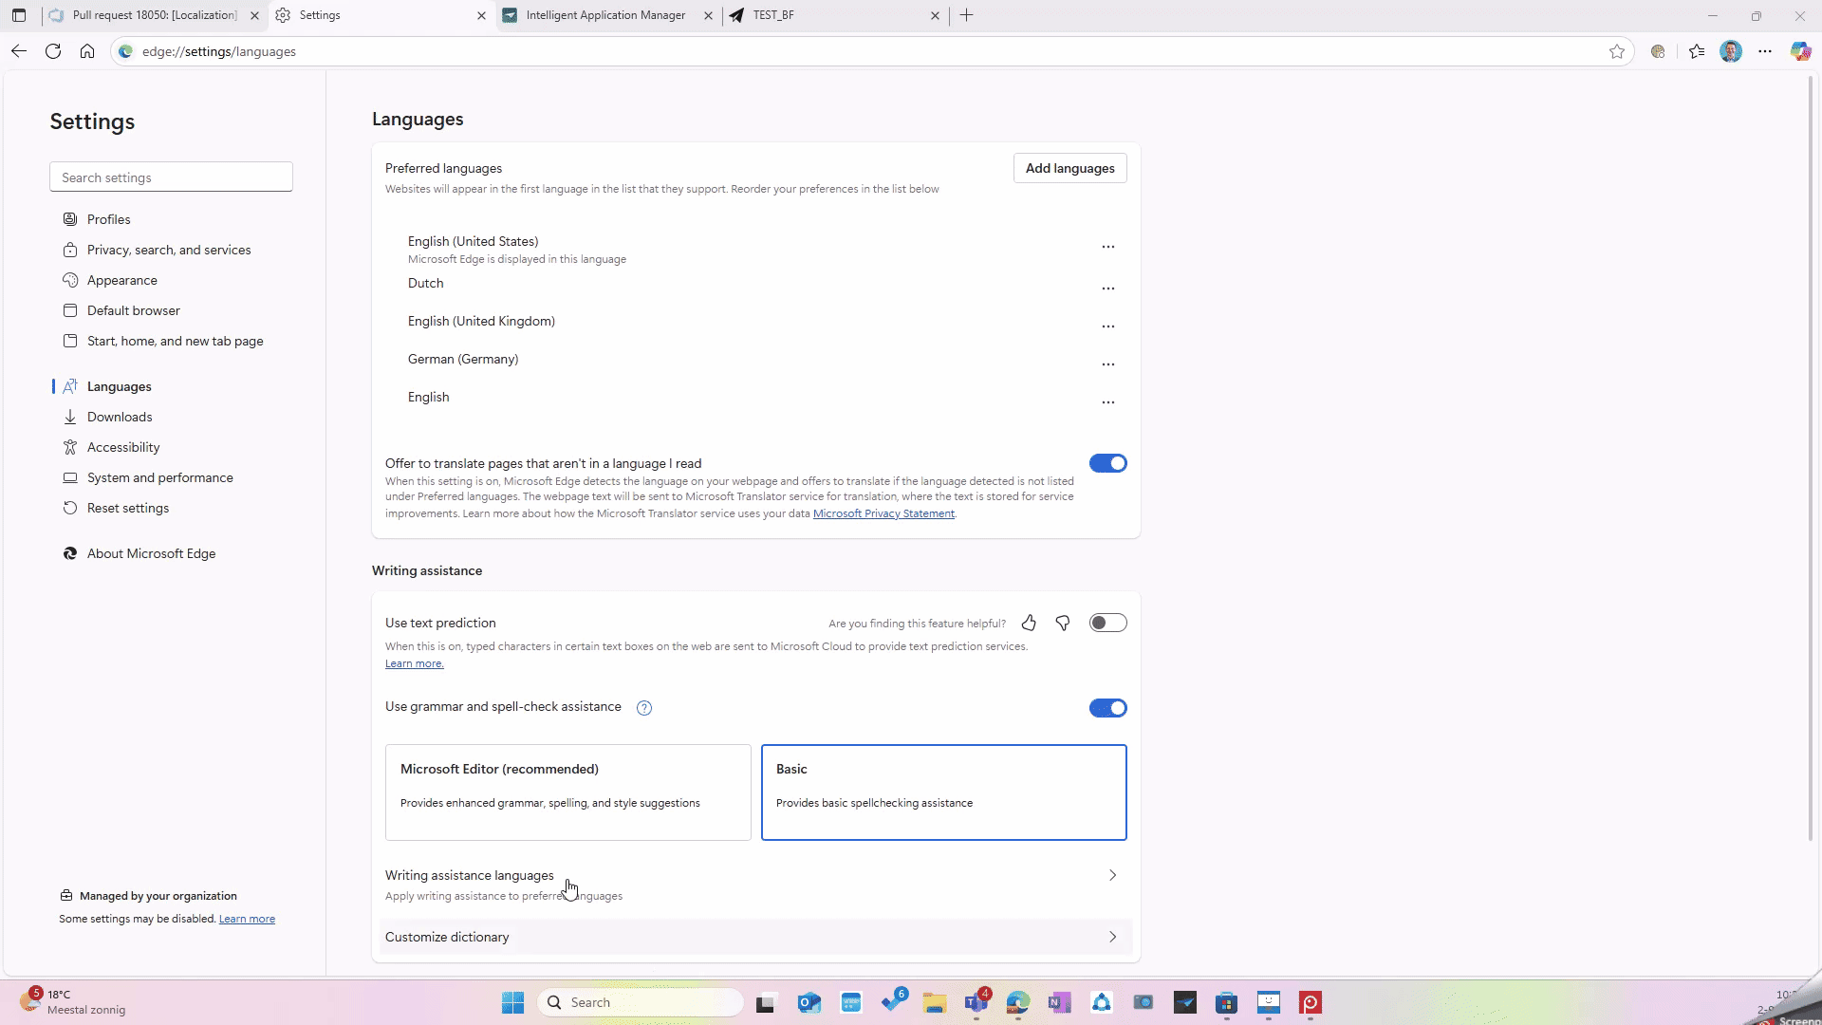Open the tab actions menu icon
This screenshot has height=1025, width=1822.
(19, 15)
